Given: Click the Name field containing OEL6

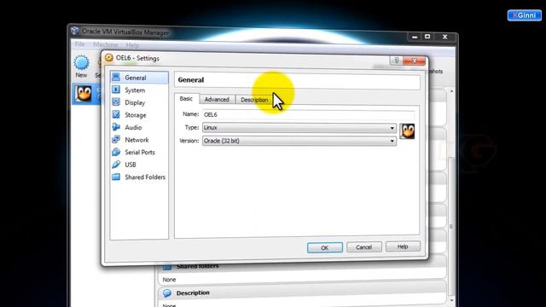Looking at the screenshot, I should click(308, 114).
